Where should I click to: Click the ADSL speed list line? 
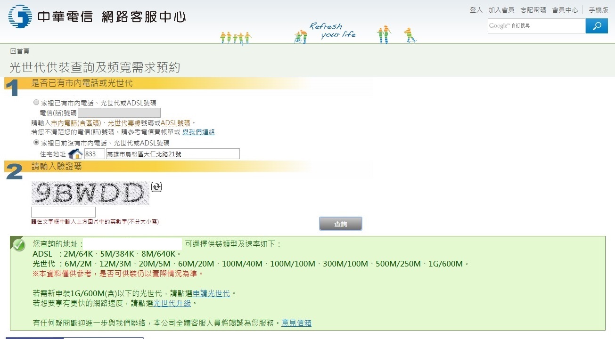[107, 254]
